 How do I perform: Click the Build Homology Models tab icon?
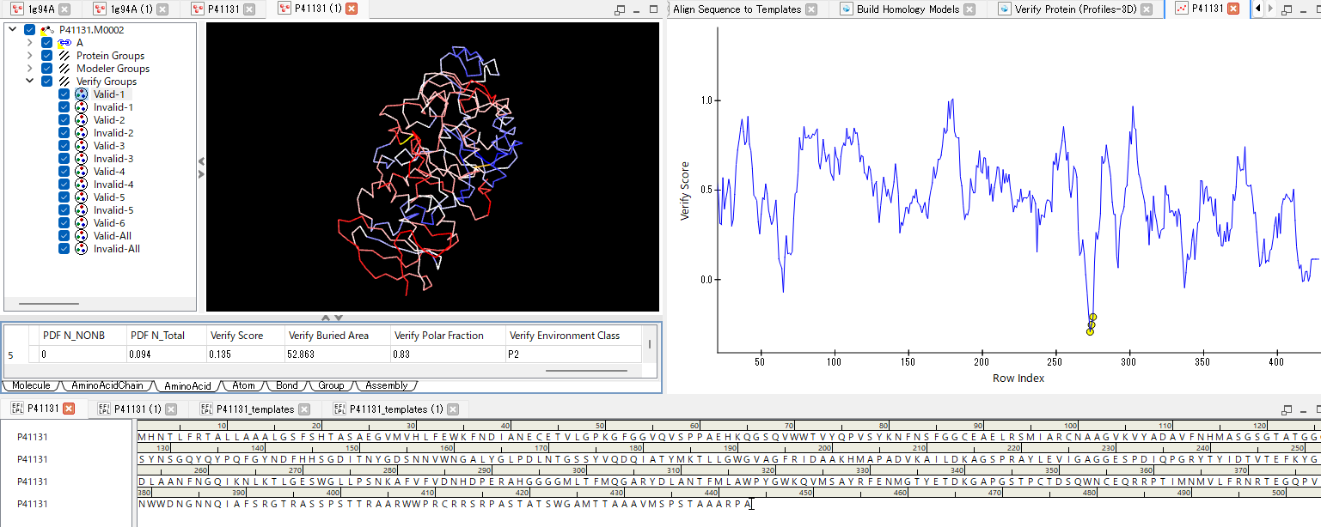point(846,9)
